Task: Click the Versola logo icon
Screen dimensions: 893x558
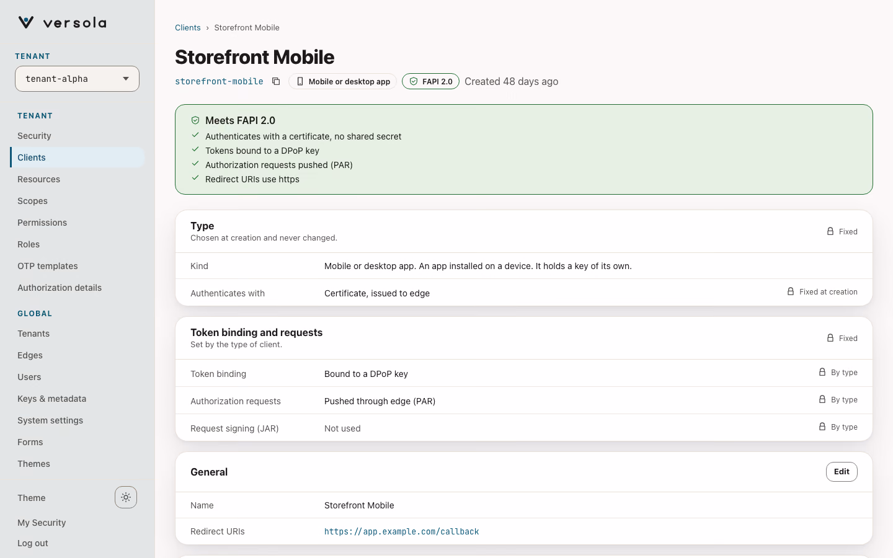Action: point(26,23)
